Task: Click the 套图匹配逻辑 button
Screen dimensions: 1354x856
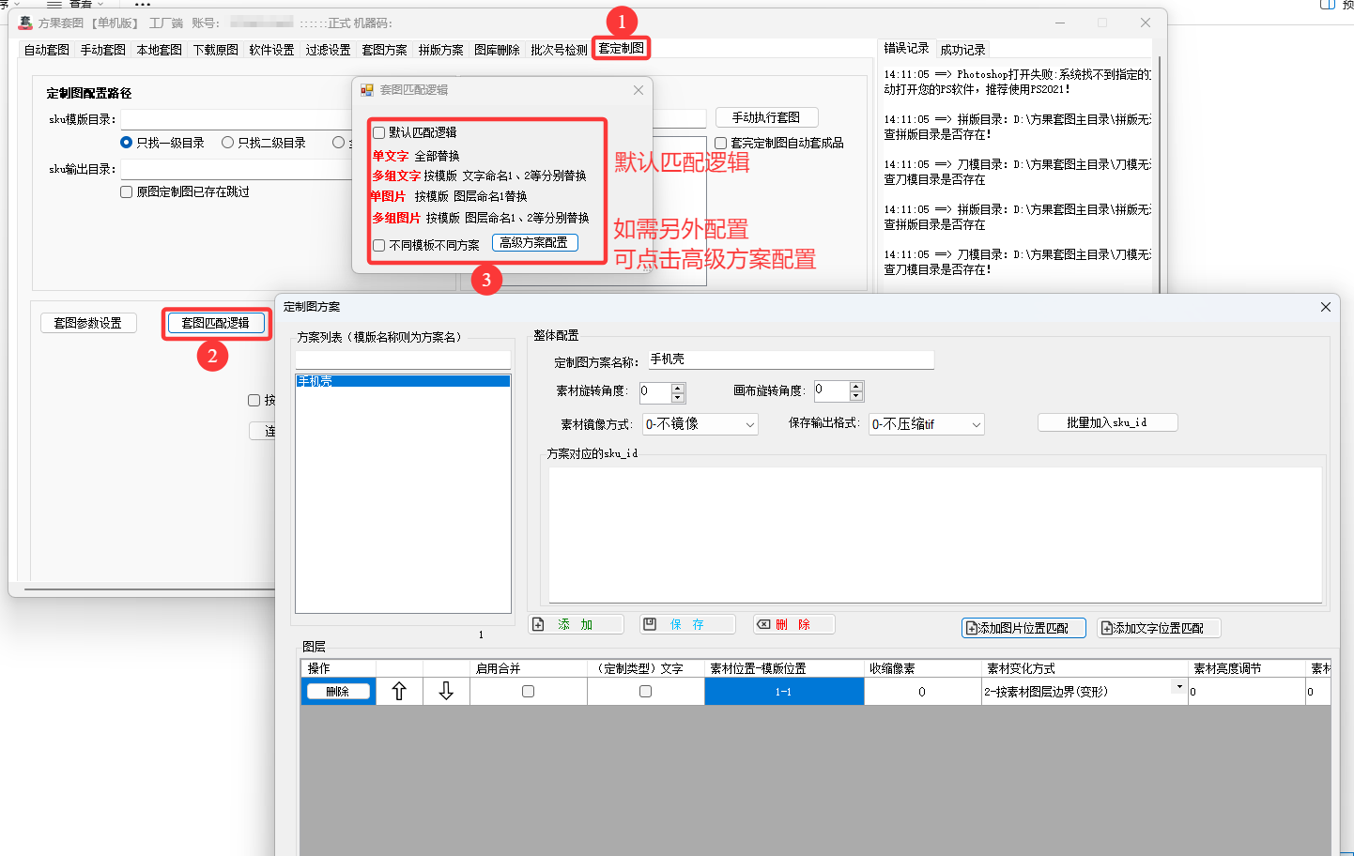Action: coord(215,323)
